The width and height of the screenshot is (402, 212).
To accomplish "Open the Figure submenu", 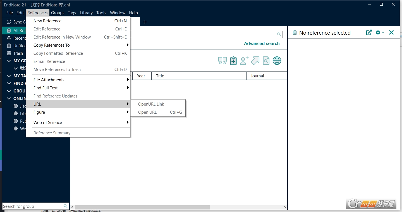I will tap(78, 112).
